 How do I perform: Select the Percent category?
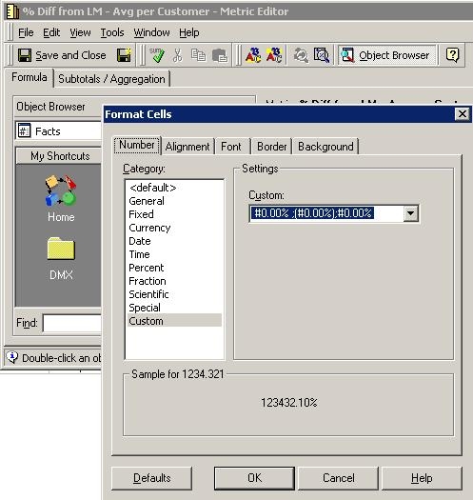(147, 268)
